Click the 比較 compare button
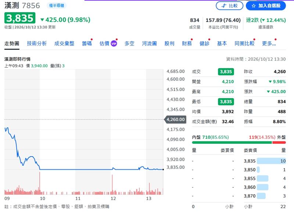Image resolution: width=294 pixels, height=214 pixels. (x=229, y=6)
